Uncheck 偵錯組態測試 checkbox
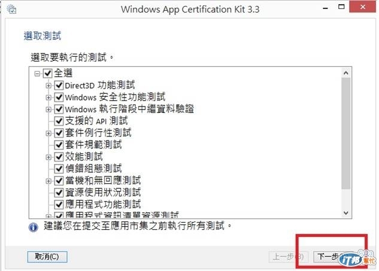 coord(59,168)
